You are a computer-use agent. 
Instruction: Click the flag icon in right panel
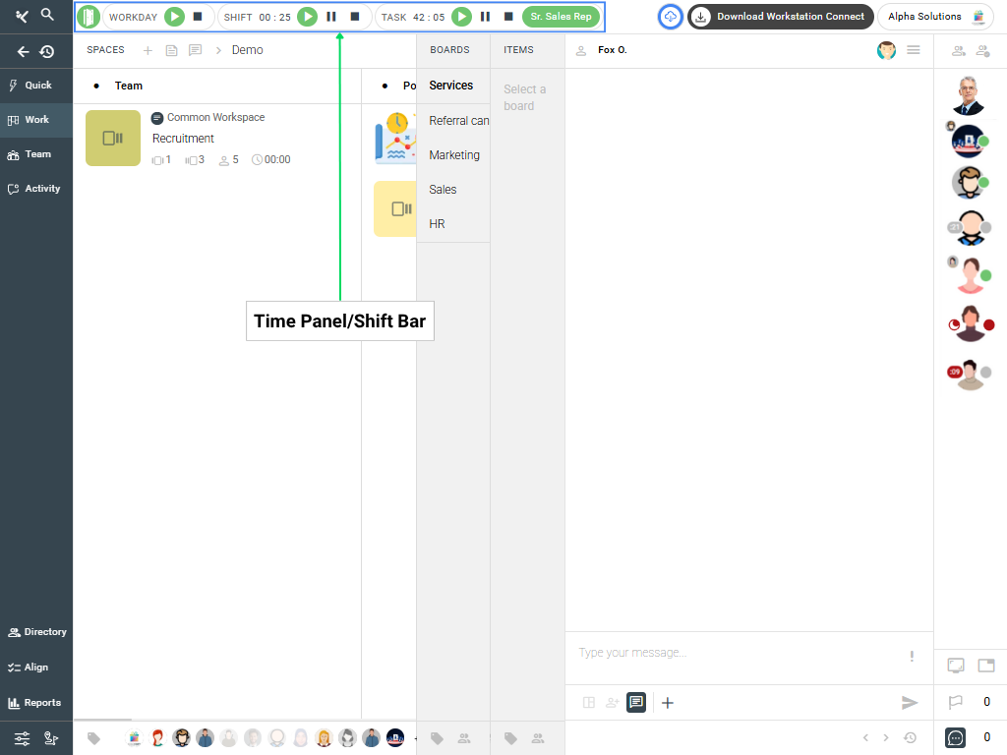point(955,702)
